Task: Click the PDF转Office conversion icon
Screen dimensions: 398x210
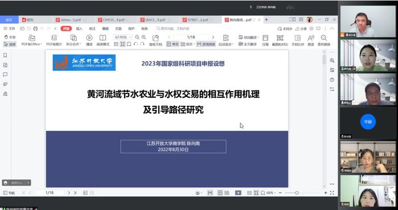Action: click(x=32, y=38)
